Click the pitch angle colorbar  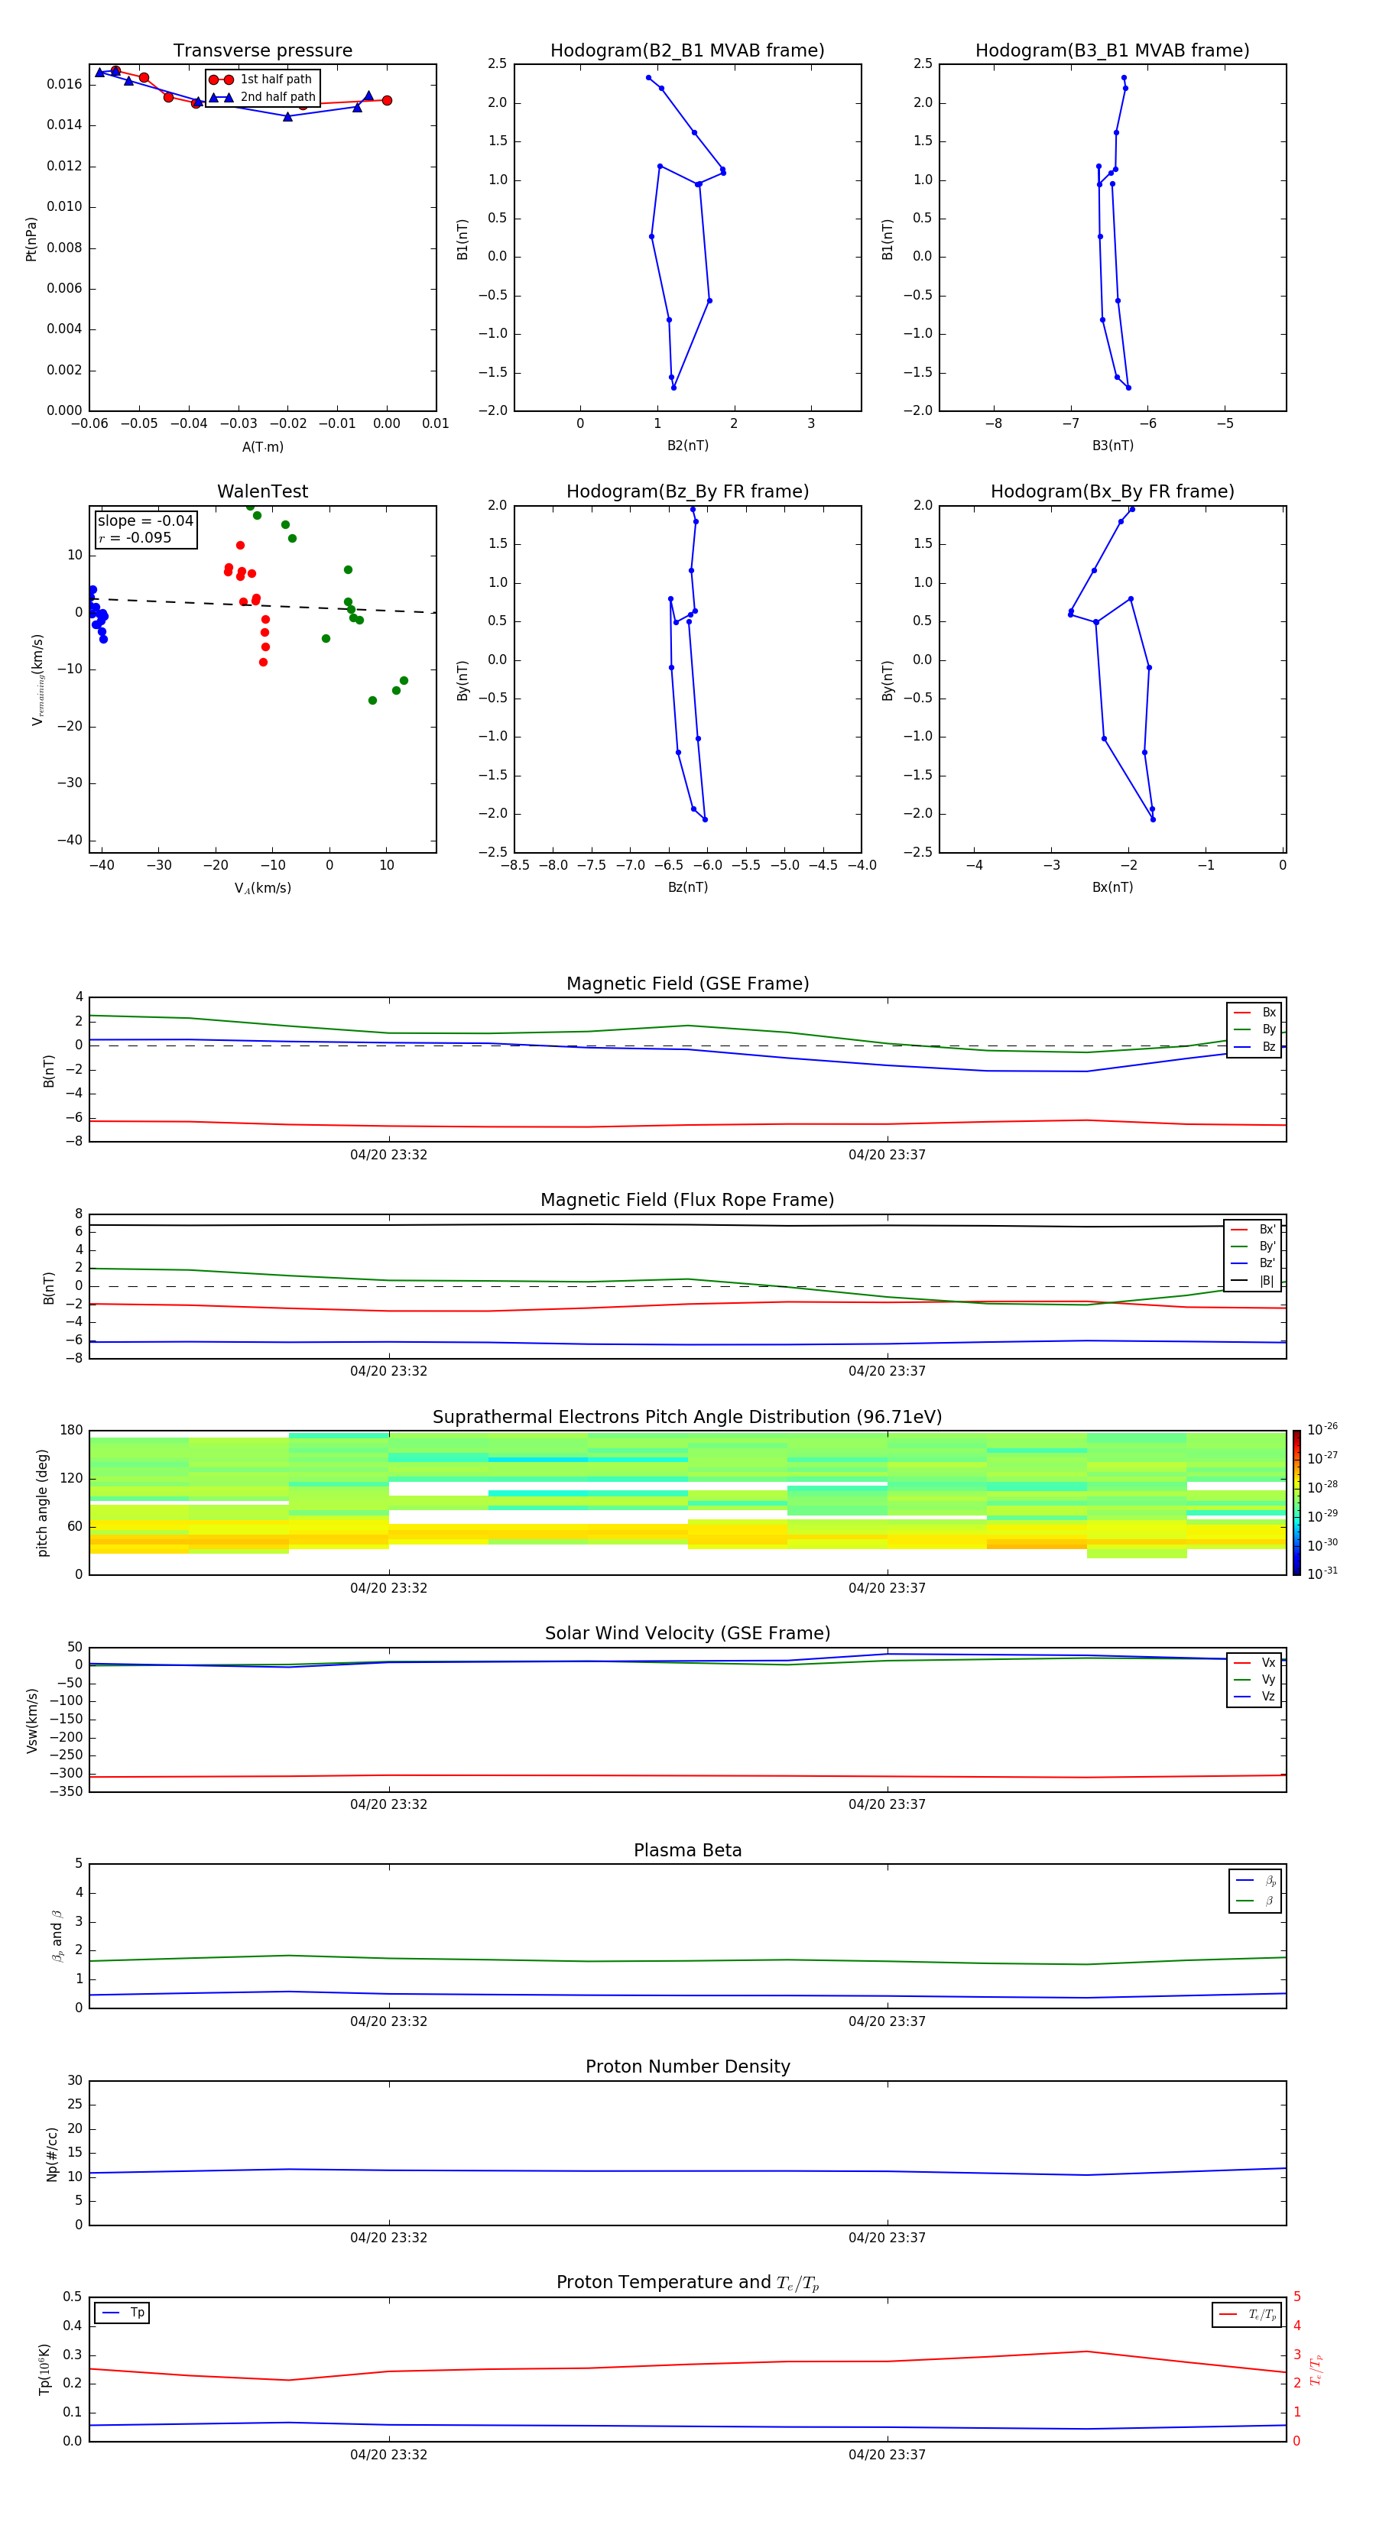(1296, 1503)
